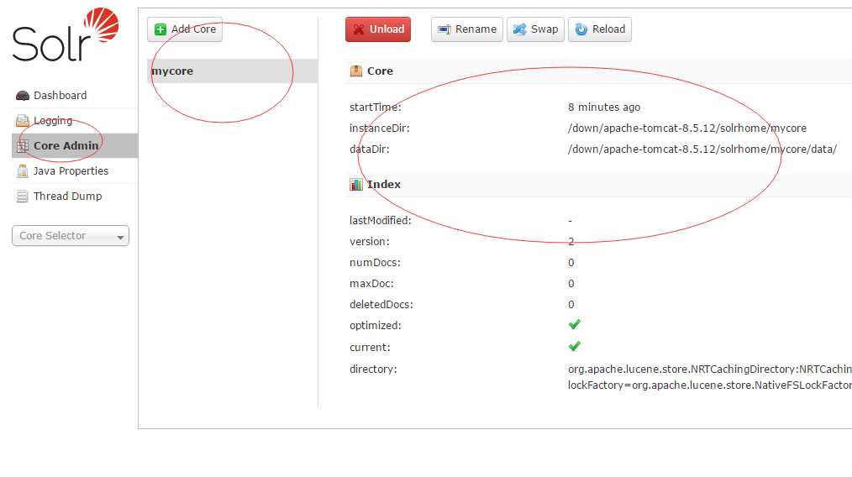Go to Core Admin
The width and height of the screenshot is (852, 477).
(75, 145)
